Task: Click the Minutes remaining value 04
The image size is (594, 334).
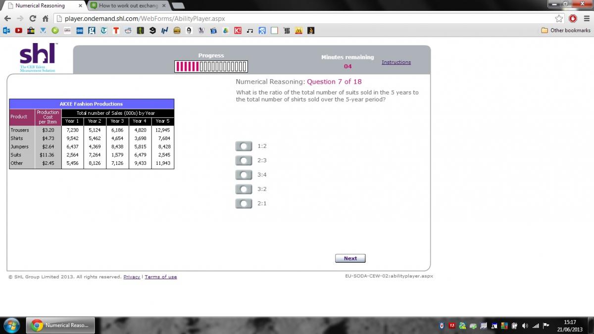Action: [347, 66]
